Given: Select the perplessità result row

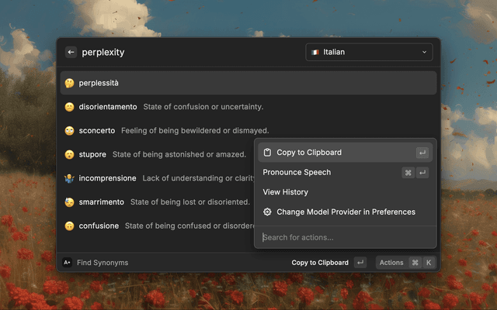Looking at the screenshot, I should pos(248,83).
